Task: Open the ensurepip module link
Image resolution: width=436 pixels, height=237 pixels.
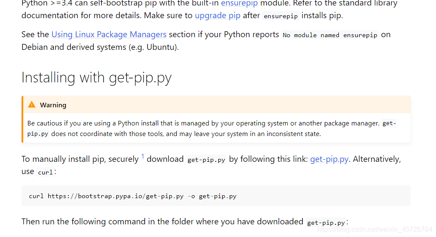Action: coord(239,3)
